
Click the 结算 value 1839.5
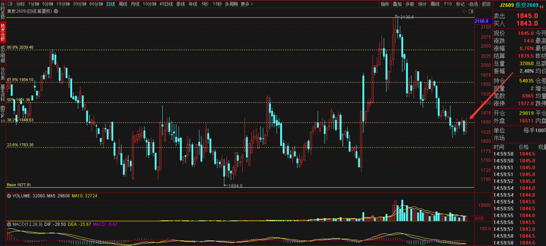tap(526, 56)
